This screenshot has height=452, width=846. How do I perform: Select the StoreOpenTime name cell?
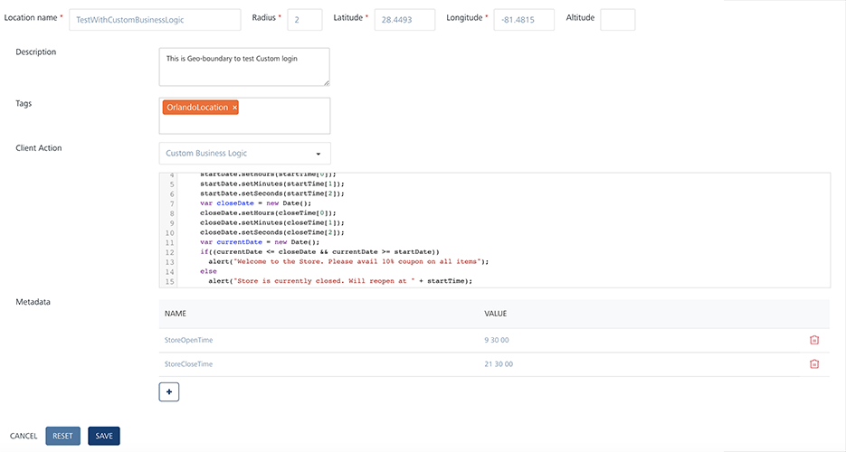click(x=188, y=340)
